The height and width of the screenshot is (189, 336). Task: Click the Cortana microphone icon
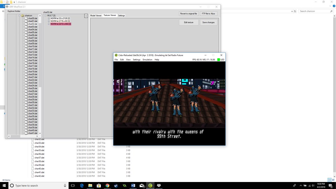pyautogui.click(x=65, y=185)
